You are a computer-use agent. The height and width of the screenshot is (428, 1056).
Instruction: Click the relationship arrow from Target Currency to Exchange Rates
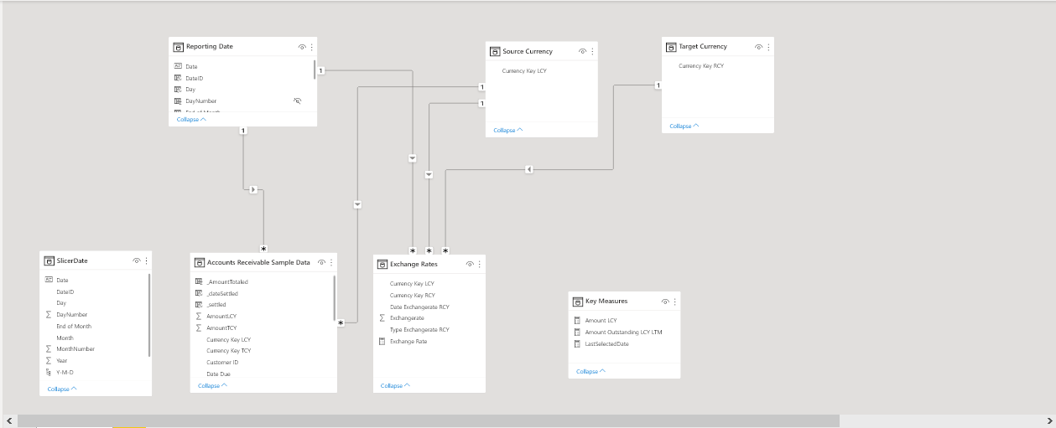click(x=528, y=169)
